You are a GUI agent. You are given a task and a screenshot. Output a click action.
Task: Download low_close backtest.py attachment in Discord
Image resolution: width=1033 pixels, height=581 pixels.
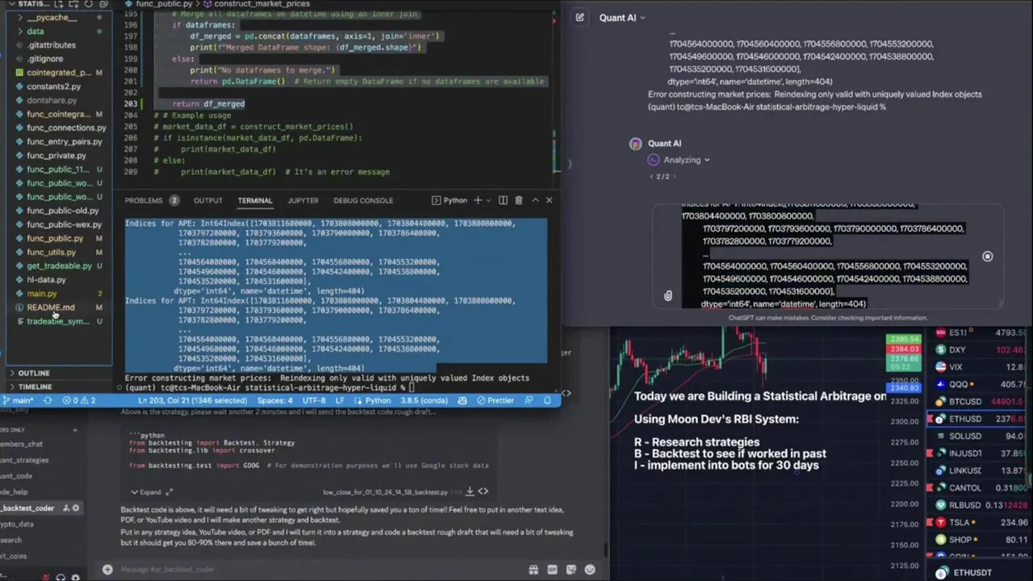(469, 491)
